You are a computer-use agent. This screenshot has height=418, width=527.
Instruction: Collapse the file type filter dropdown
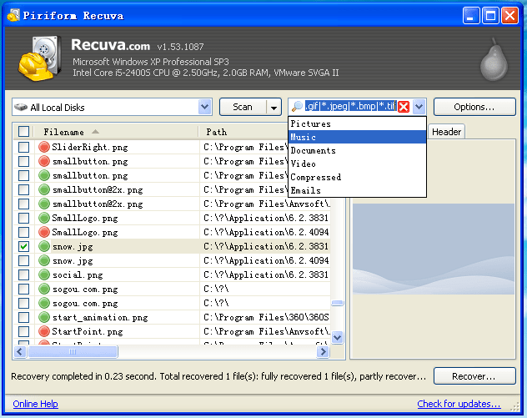pyautogui.click(x=419, y=107)
